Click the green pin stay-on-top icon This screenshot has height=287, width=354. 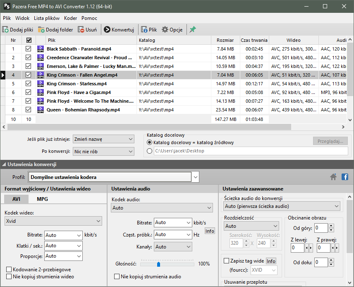click(x=193, y=29)
